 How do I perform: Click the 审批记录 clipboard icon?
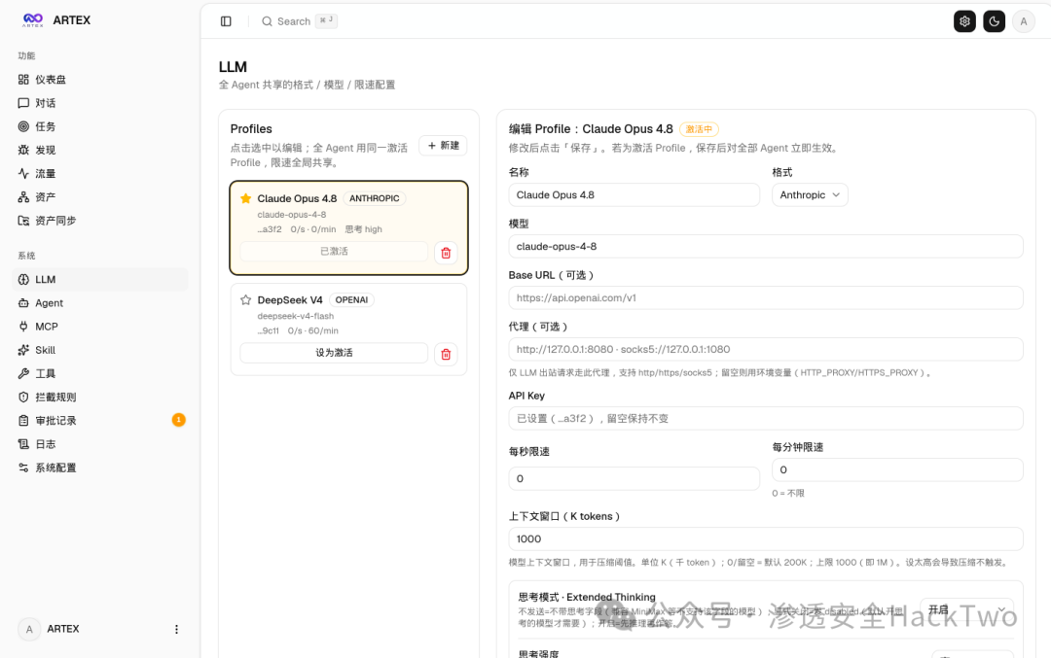[23, 421]
